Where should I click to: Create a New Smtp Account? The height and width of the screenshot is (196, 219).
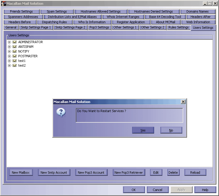coord(54,173)
